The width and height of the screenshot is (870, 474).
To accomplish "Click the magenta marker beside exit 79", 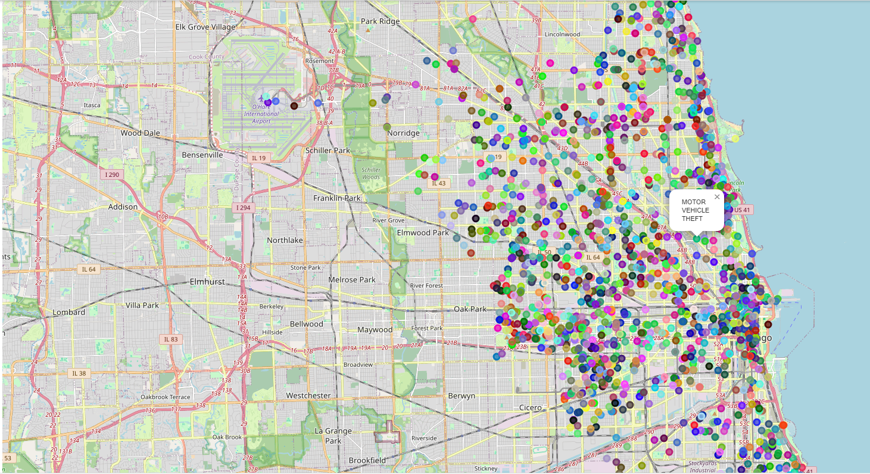I will coord(416,85).
